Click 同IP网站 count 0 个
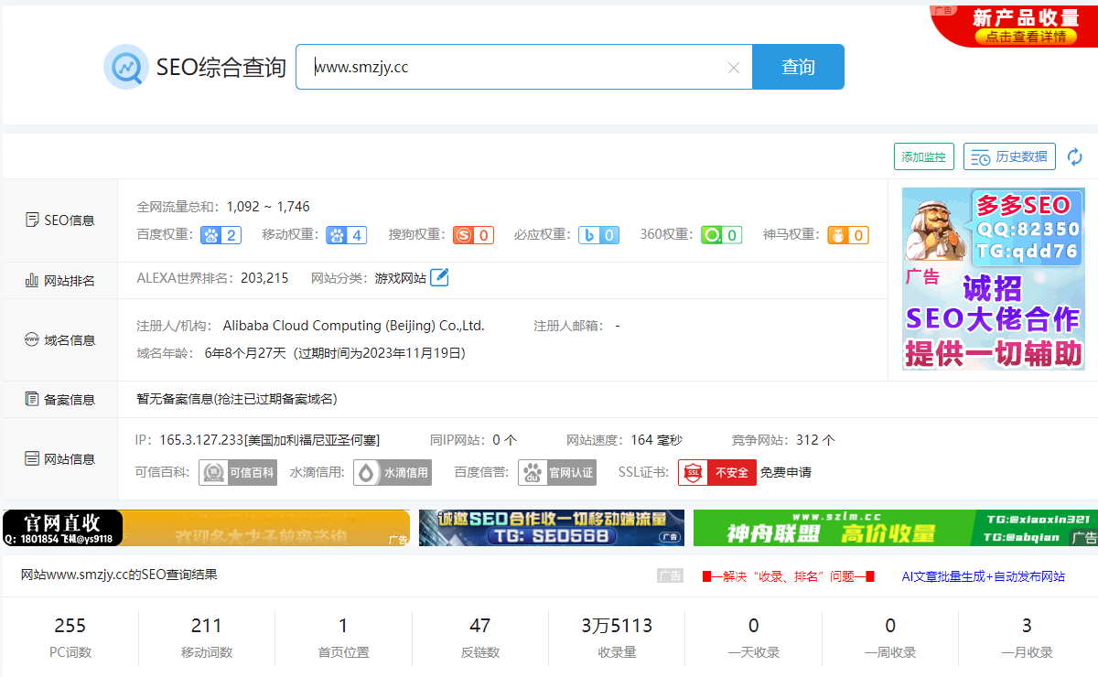 (505, 440)
